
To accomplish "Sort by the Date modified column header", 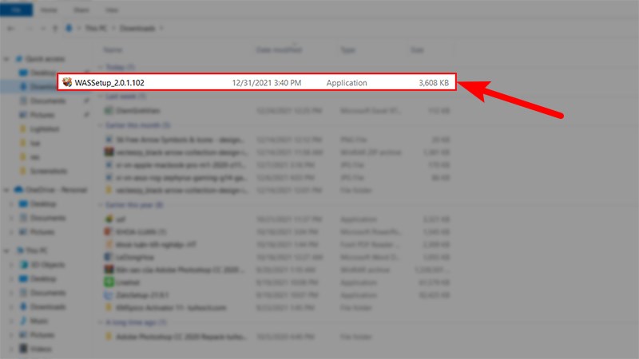I will 279,49.
